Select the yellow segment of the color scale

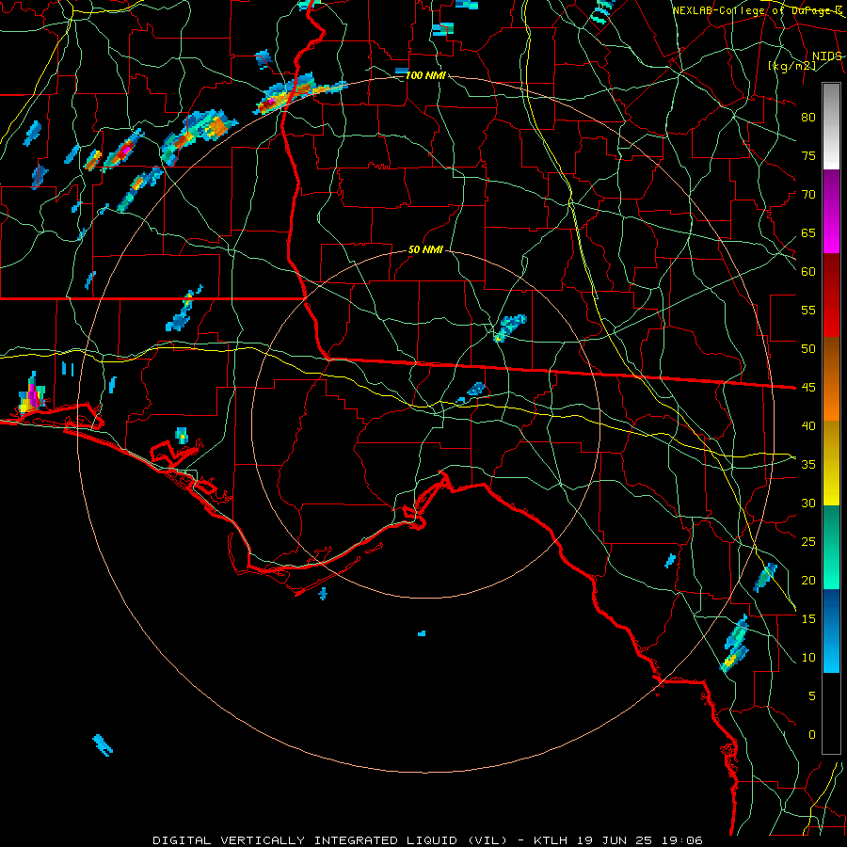click(x=831, y=463)
